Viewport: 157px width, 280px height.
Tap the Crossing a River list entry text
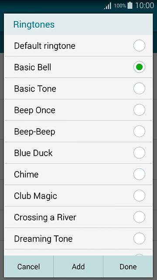45,217
